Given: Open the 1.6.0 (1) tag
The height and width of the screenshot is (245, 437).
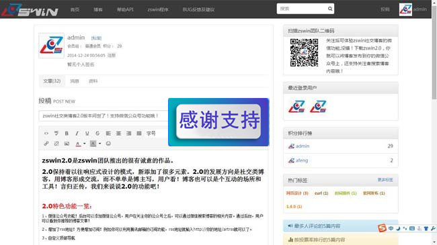Looking at the screenshot, I should (294, 207).
